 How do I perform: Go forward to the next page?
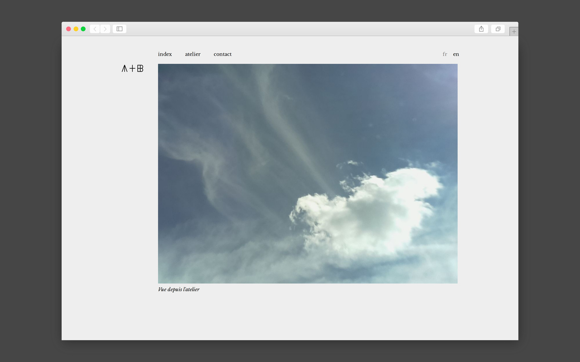(105, 29)
